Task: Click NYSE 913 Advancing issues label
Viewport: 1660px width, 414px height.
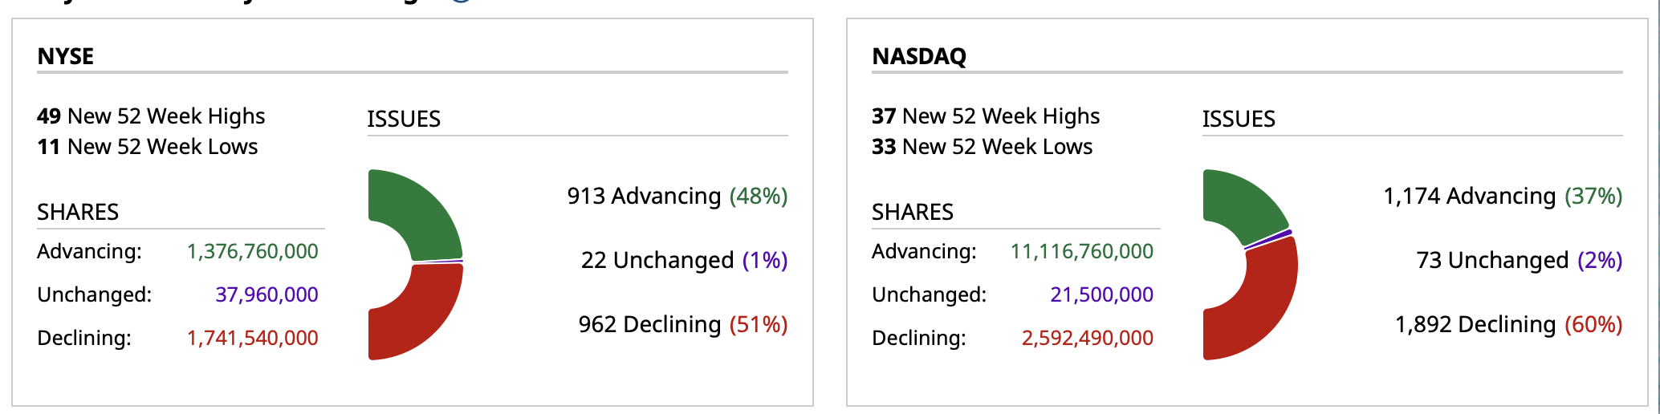Action: [x=677, y=196]
